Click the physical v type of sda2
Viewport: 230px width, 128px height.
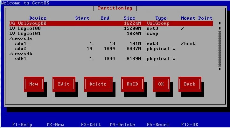point(161,49)
